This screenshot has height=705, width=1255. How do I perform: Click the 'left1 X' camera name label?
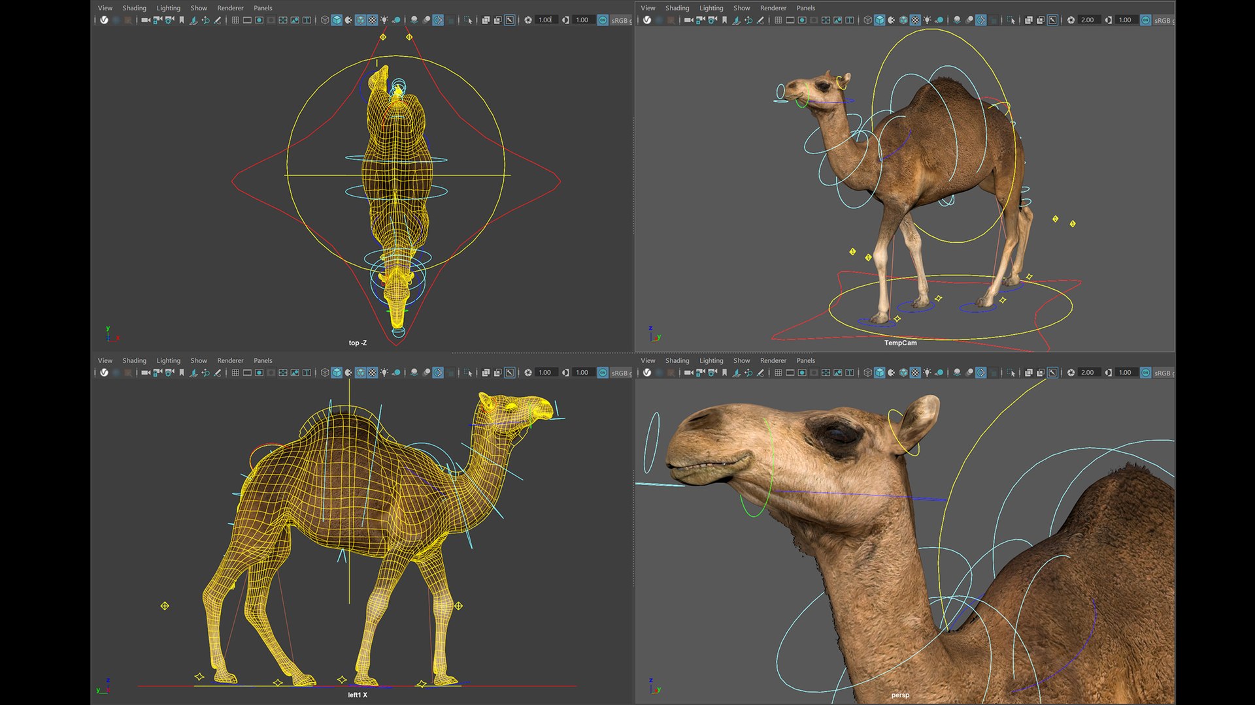[358, 695]
